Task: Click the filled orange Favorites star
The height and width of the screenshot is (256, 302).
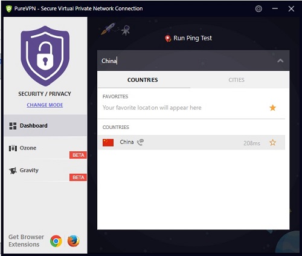Action: click(272, 108)
